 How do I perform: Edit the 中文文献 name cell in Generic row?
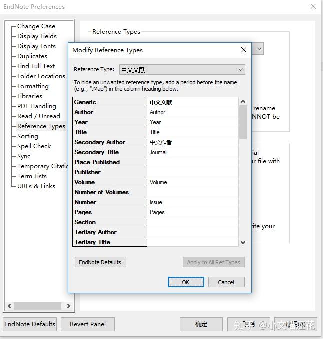coord(193,102)
